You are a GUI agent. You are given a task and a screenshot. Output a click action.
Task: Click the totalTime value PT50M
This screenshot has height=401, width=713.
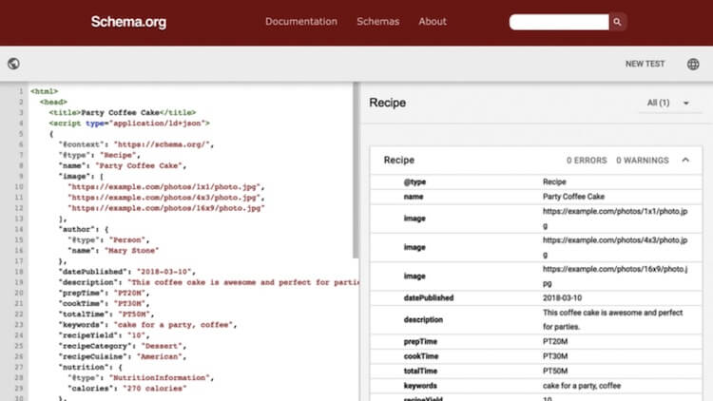[x=555, y=371]
